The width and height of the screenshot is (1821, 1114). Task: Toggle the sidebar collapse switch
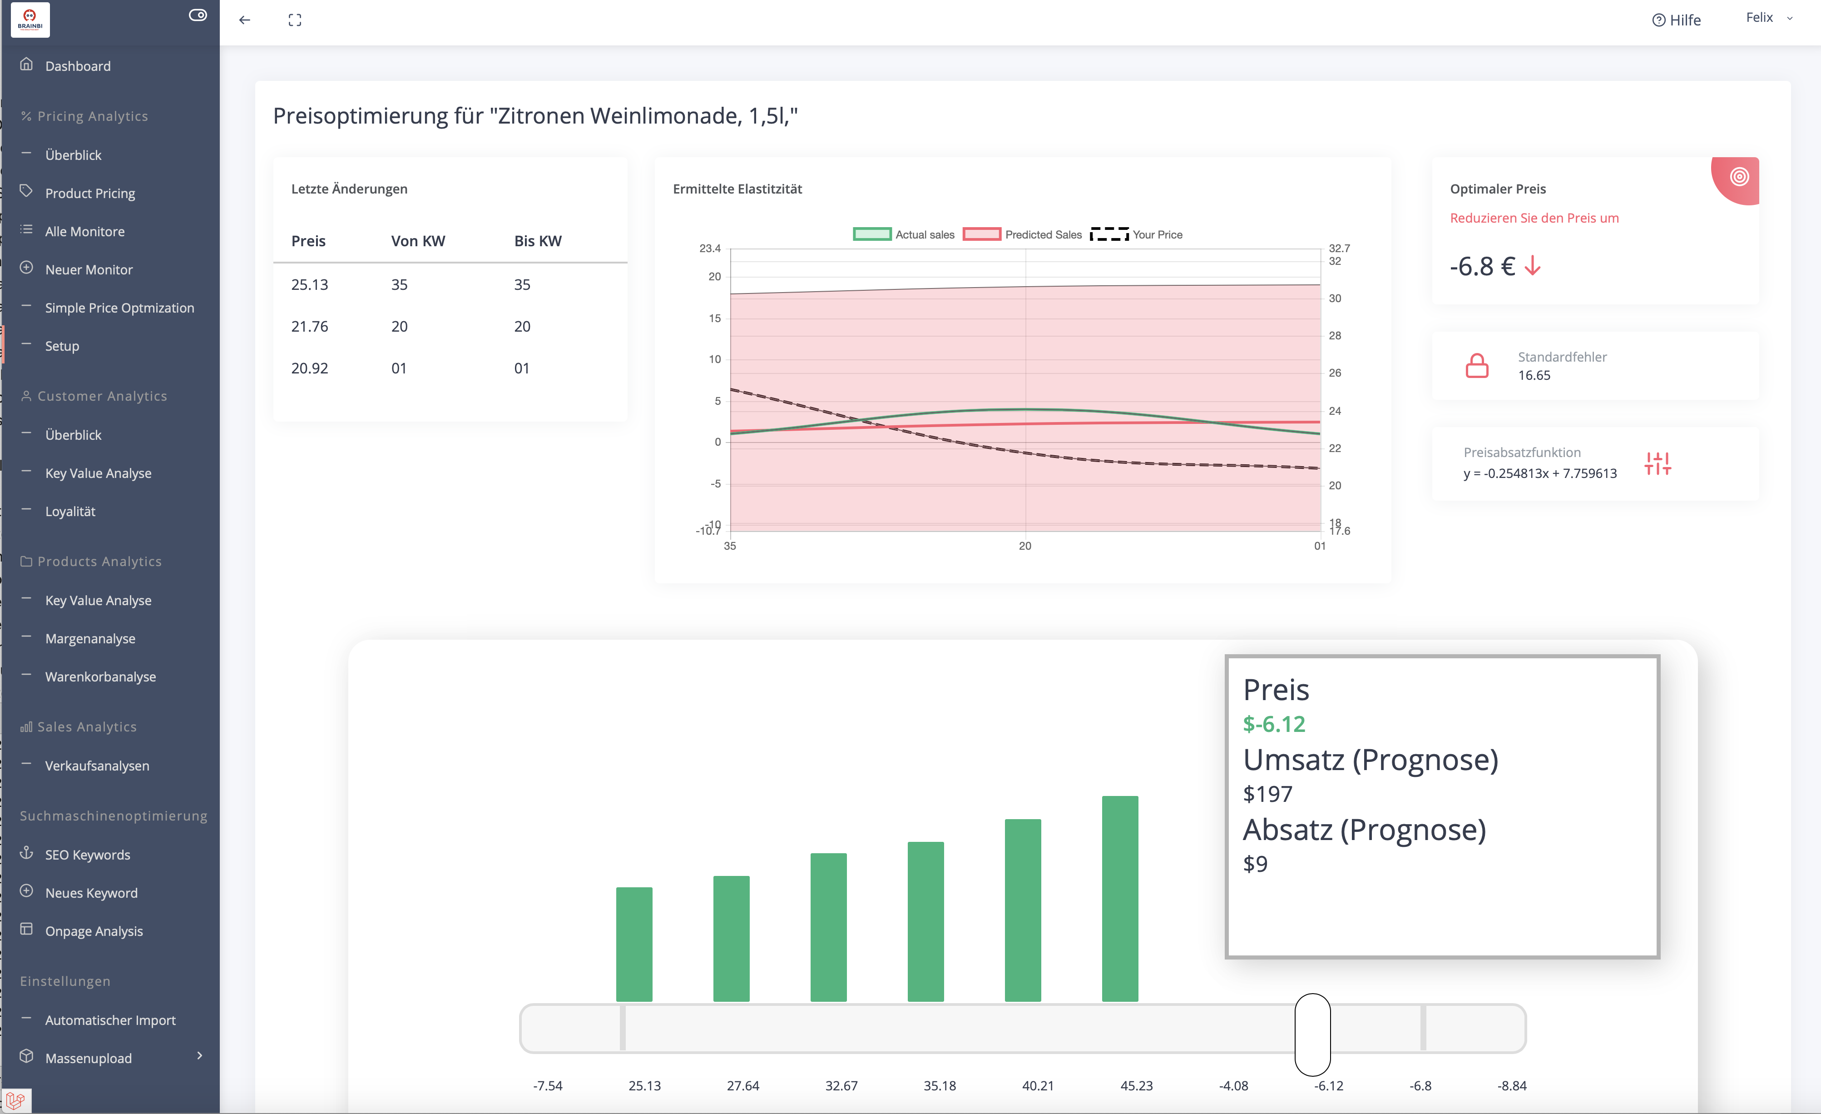pyautogui.click(x=198, y=15)
